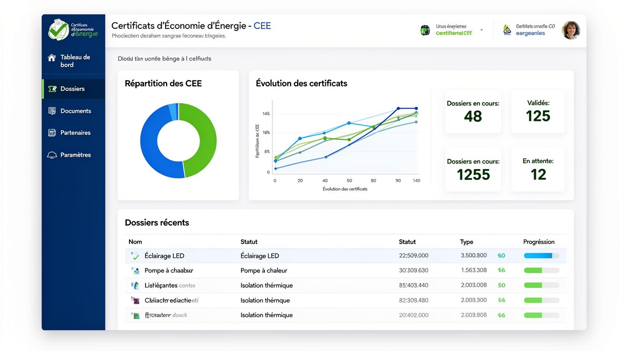Image resolution: width=625 pixels, height=351 pixels.
Task: Toggle the Isolation thermique row highlight
Action: tap(267, 285)
